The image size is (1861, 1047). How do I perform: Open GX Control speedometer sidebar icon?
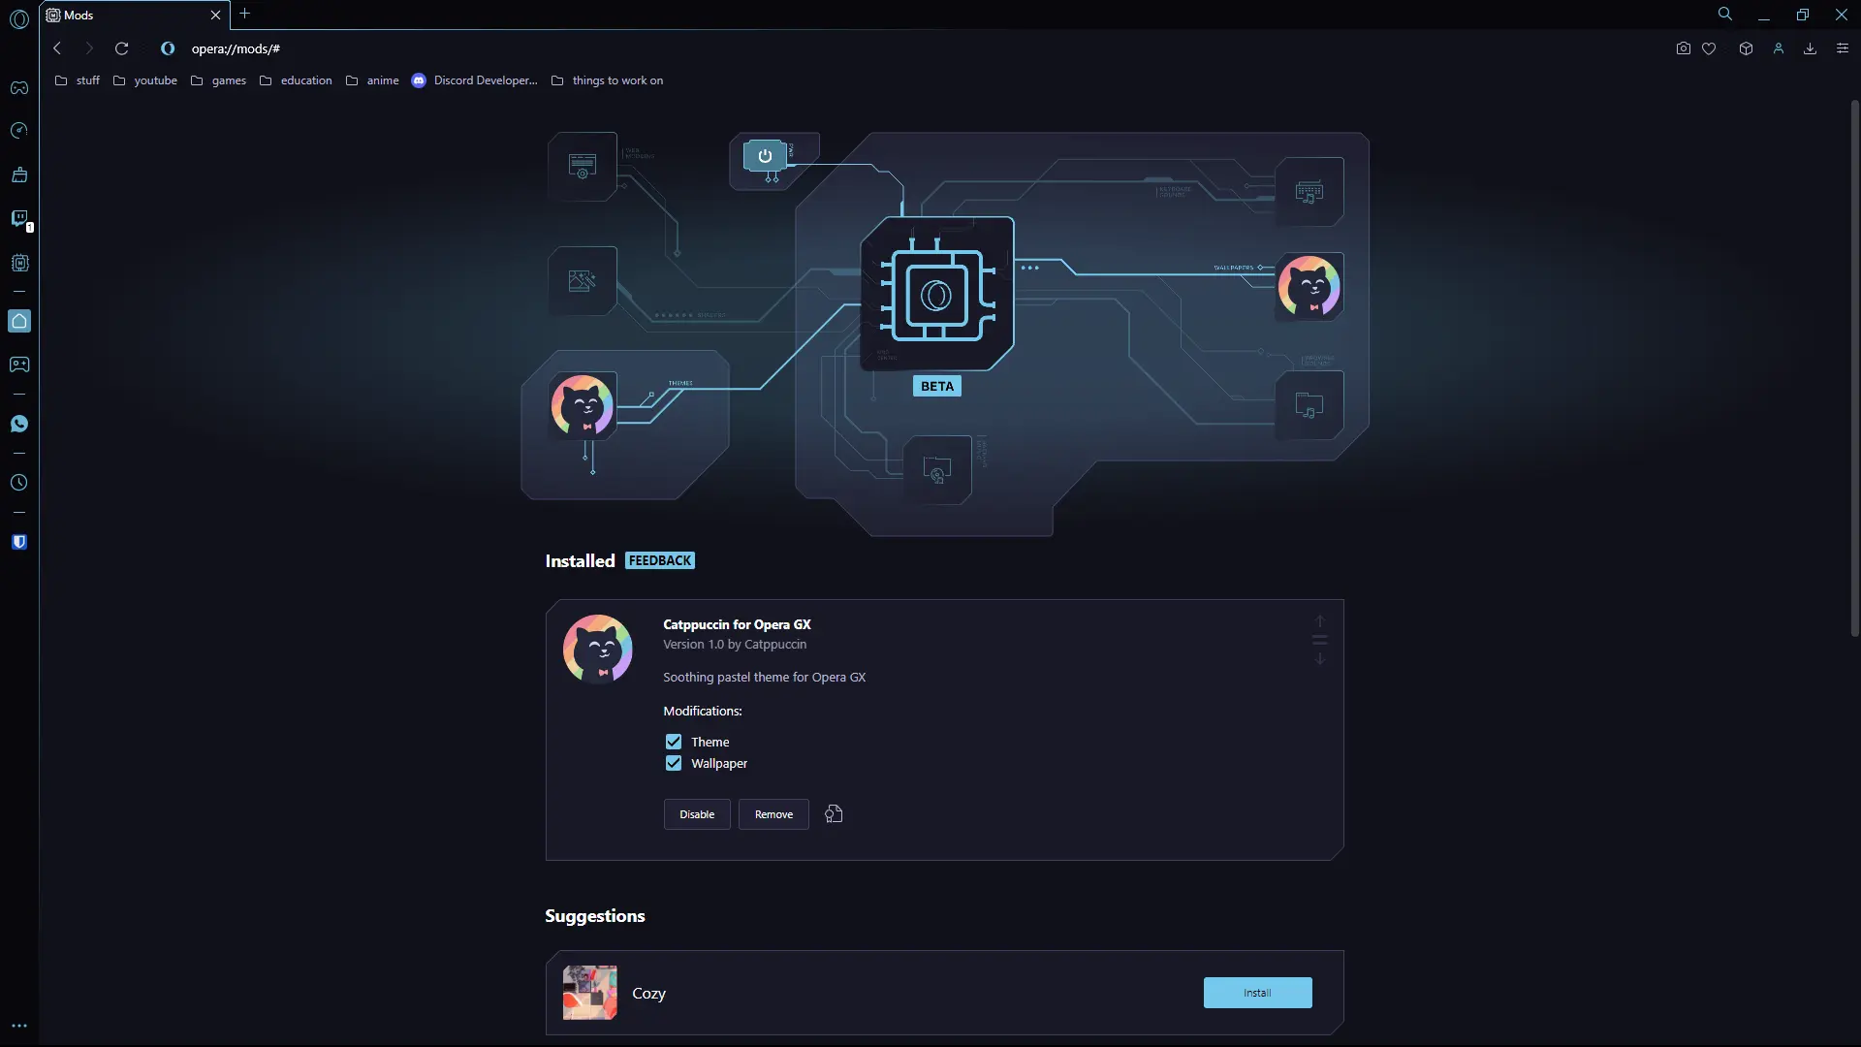19,131
